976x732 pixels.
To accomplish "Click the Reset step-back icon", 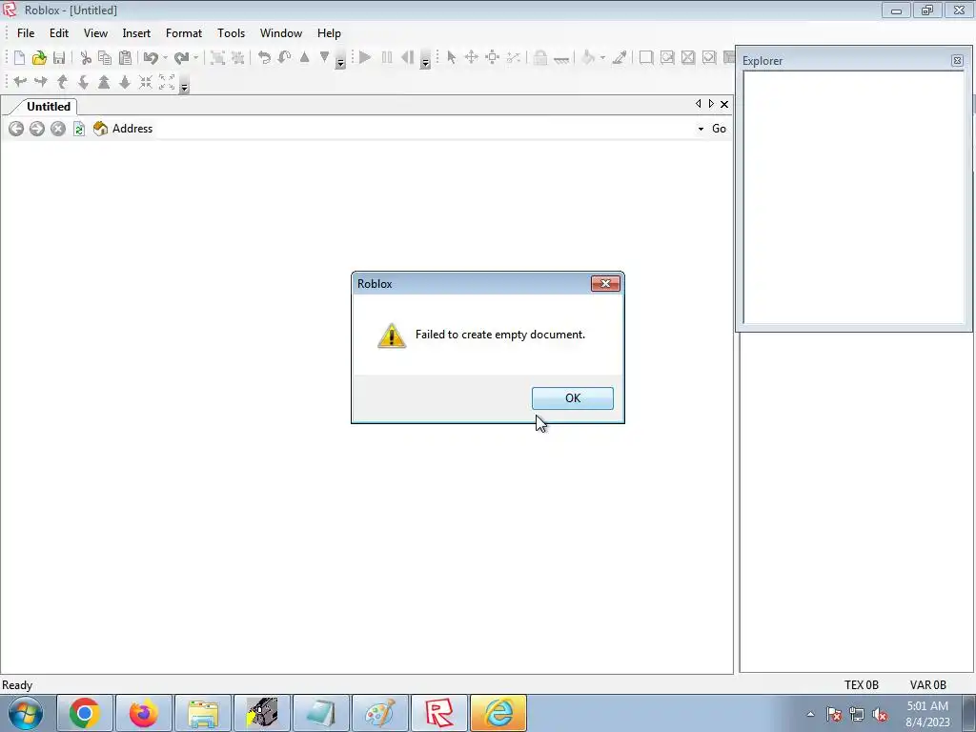I will [408, 58].
